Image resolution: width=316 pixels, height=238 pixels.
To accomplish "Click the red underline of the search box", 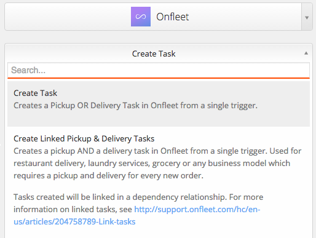I will tap(159, 78).
